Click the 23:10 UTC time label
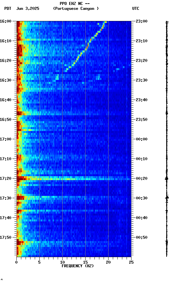Screen dimensions: 181x283 pyautogui.click(x=142, y=41)
